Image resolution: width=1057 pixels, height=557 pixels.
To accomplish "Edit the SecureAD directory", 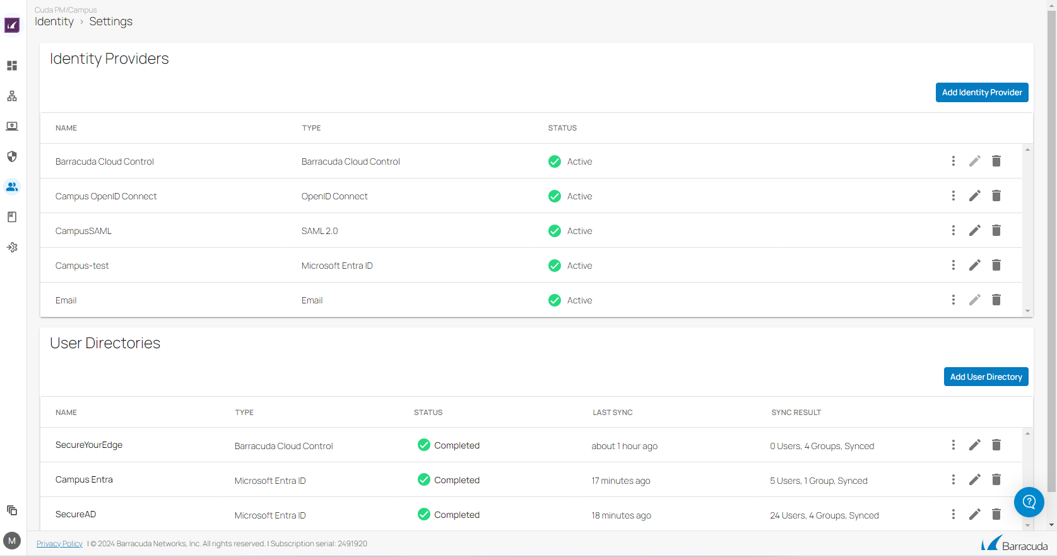I will click(975, 514).
